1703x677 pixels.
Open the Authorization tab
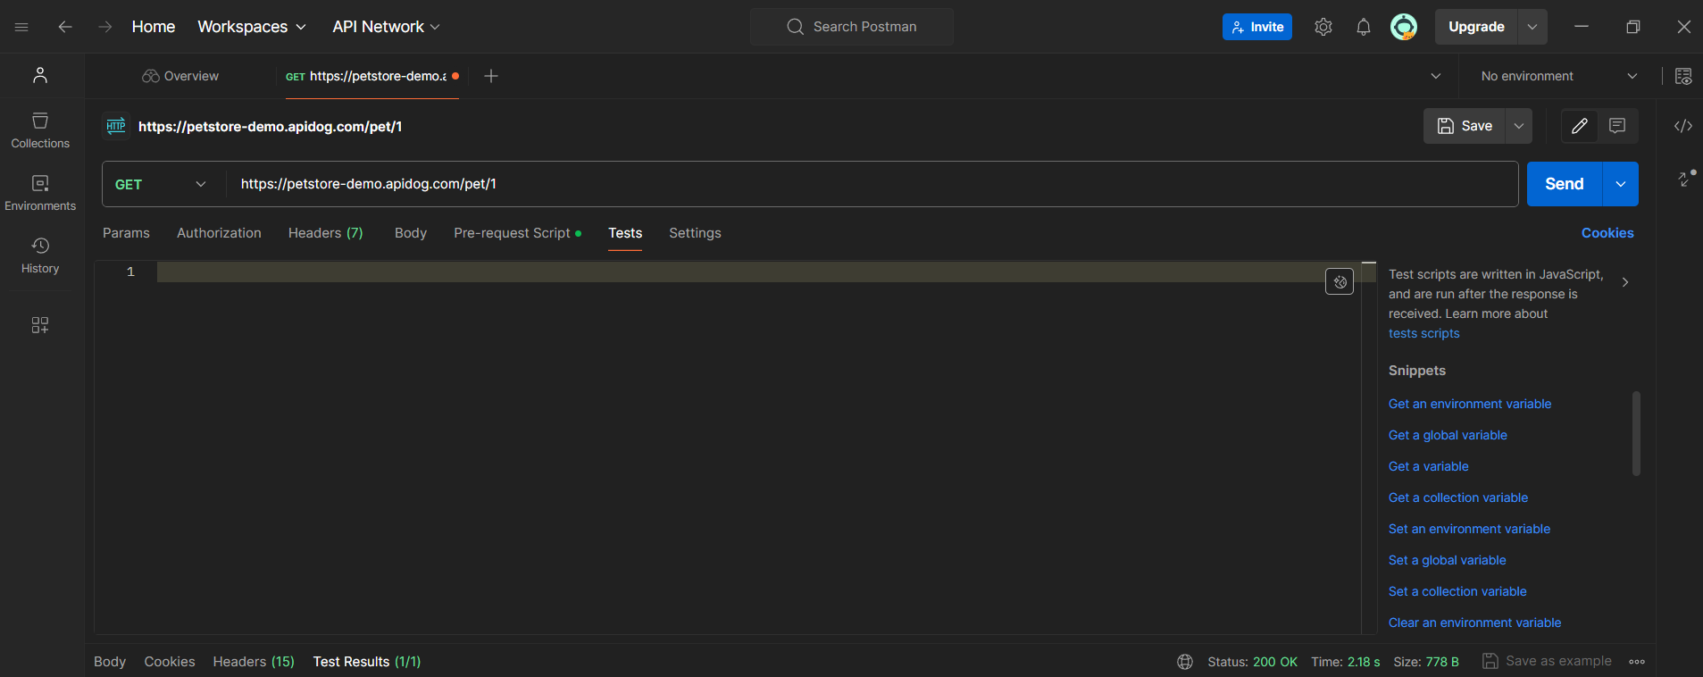(219, 233)
